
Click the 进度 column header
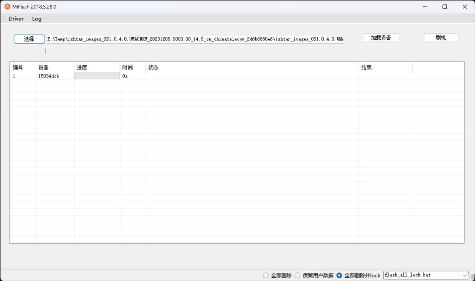(x=97, y=67)
